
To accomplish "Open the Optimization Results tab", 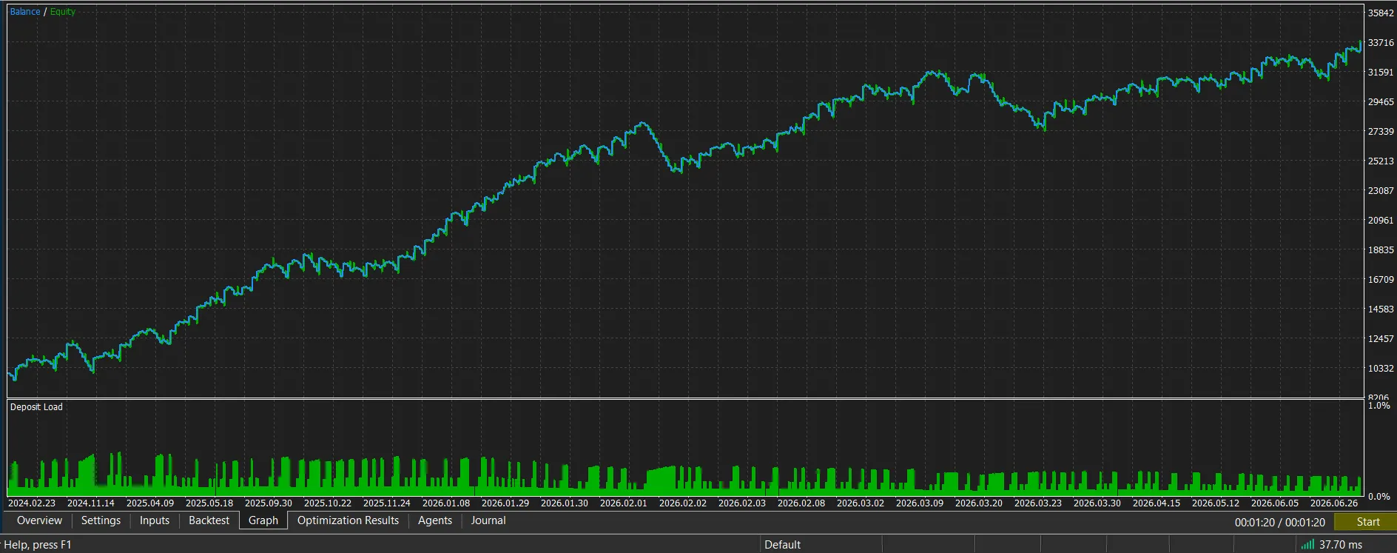I will click(348, 520).
